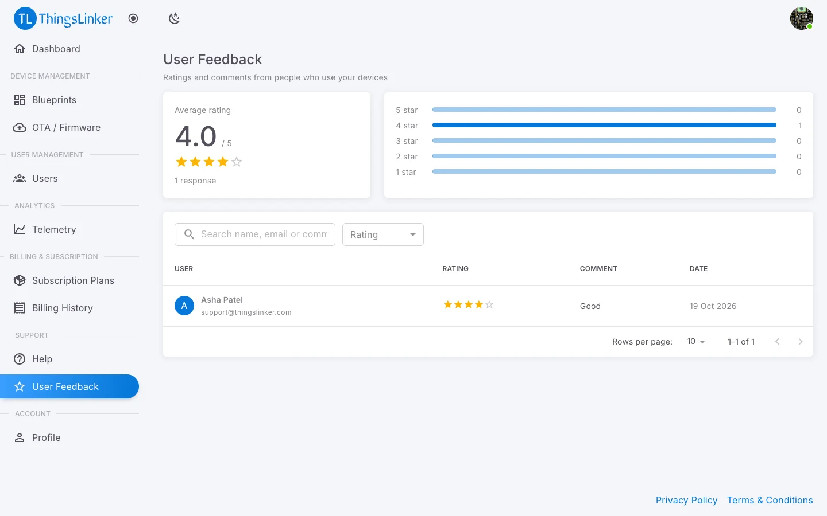Toggle the sidebar collapse radio icon
The width and height of the screenshot is (827, 516).
click(x=133, y=18)
